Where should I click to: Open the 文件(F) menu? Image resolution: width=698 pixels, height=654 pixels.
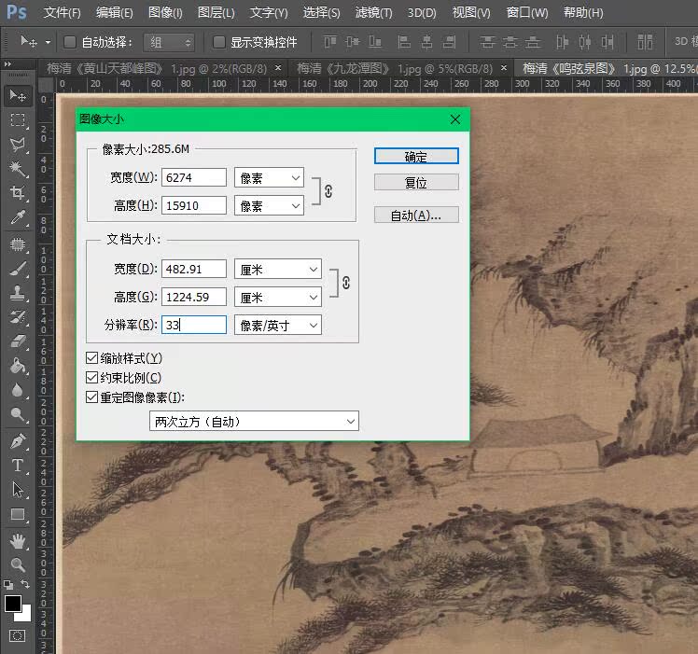[62, 12]
